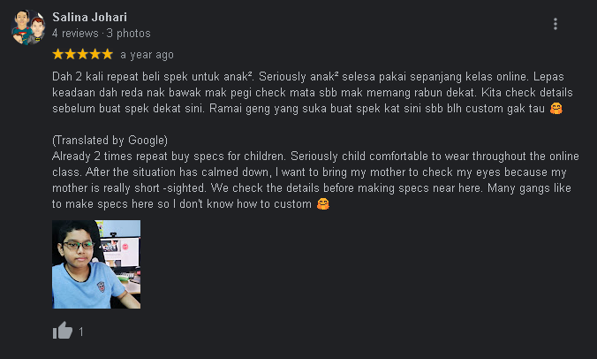This screenshot has width=597, height=359.
Task: Open the three-dot review options menu
Action: tap(555, 24)
